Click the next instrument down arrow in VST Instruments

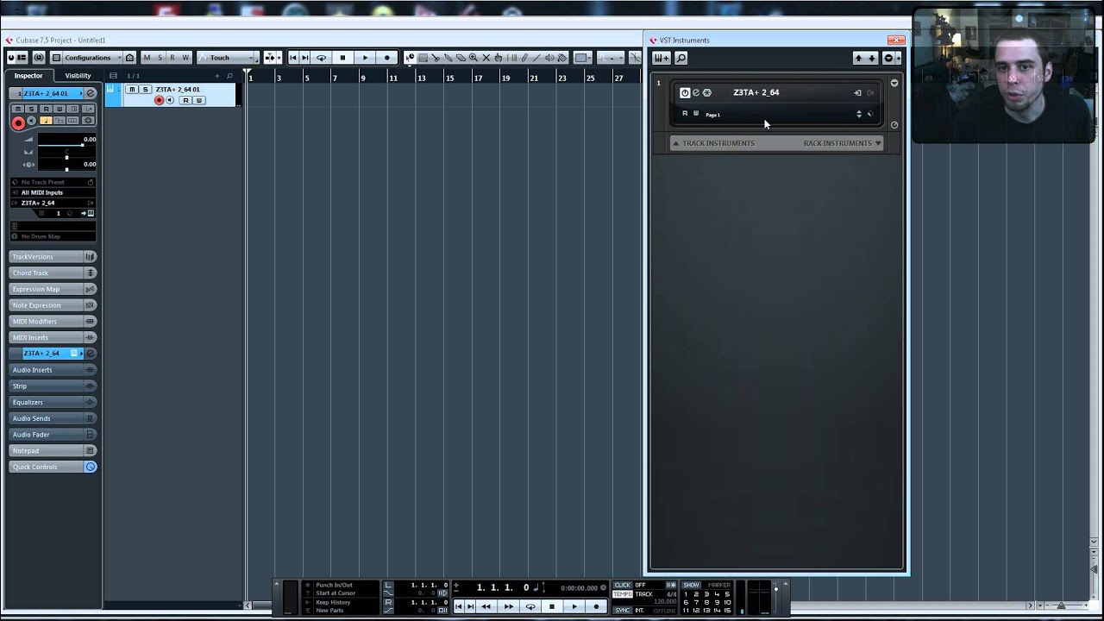(872, 58)
